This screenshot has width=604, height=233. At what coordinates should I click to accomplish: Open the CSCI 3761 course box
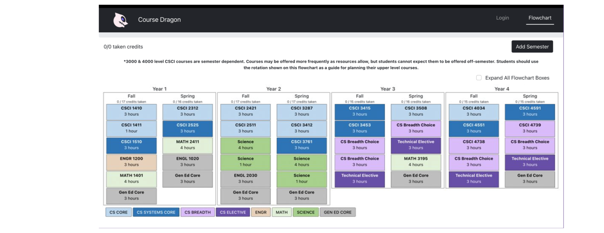click(x=301, y=145)
